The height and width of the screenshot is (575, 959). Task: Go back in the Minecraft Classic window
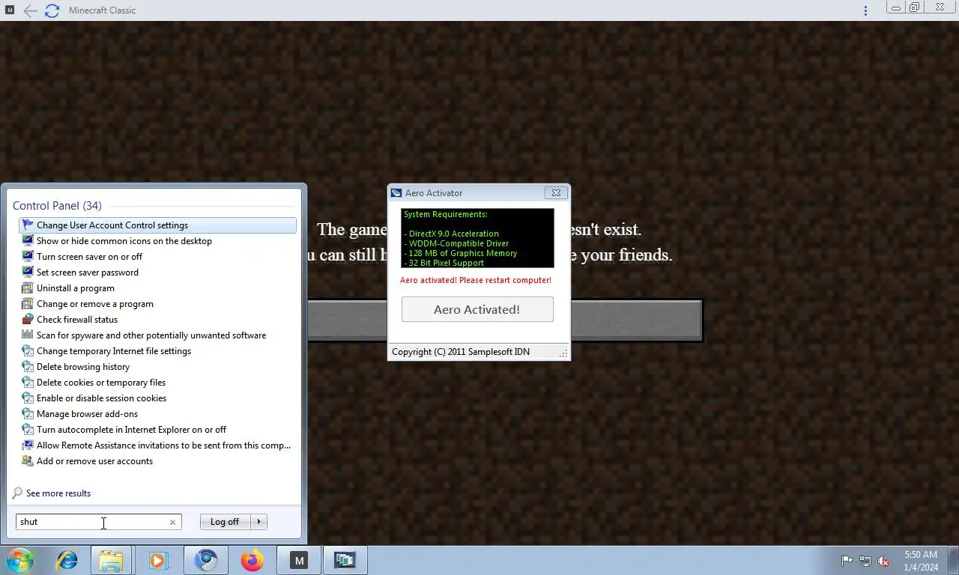coord(30,10)
